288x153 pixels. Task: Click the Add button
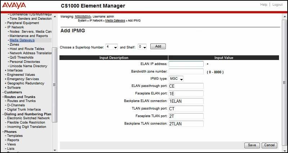158,46
